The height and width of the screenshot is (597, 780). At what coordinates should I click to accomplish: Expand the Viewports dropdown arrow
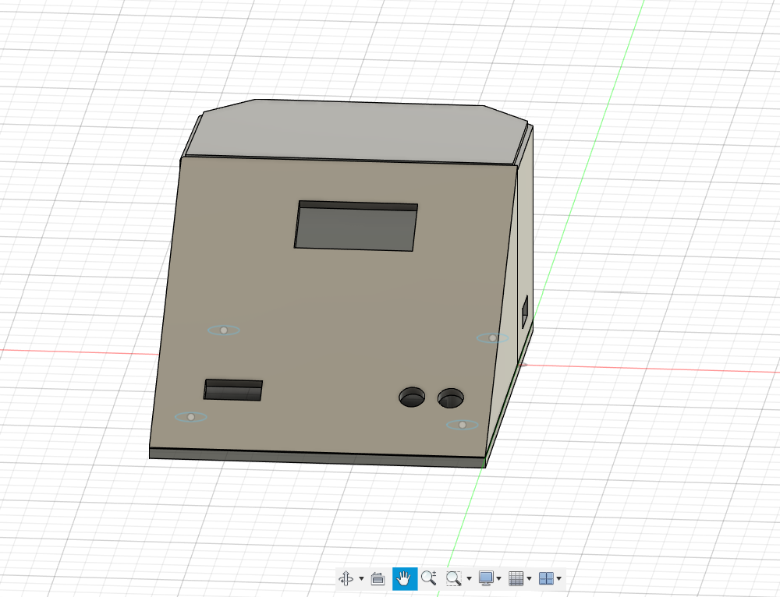point(559,578)
